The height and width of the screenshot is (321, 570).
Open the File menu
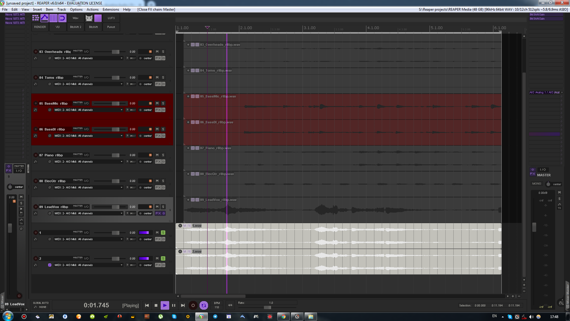point(5,10)
